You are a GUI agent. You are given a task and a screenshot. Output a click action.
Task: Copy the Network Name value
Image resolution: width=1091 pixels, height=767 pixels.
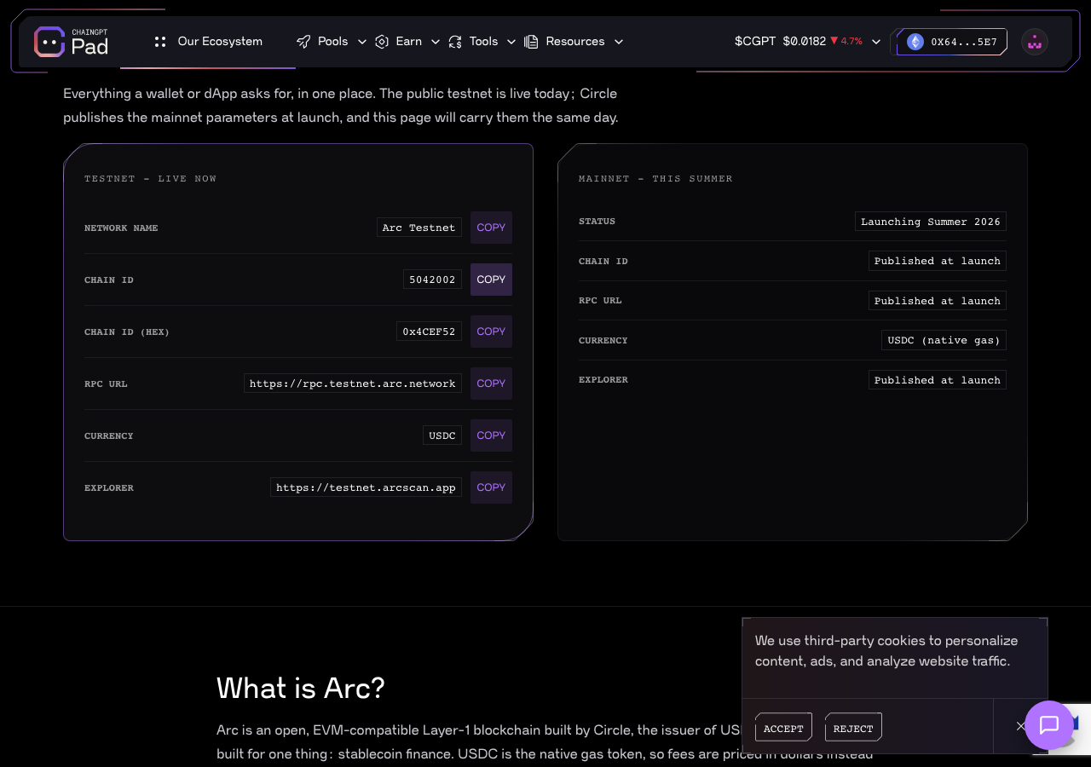(x=491, y=228)
